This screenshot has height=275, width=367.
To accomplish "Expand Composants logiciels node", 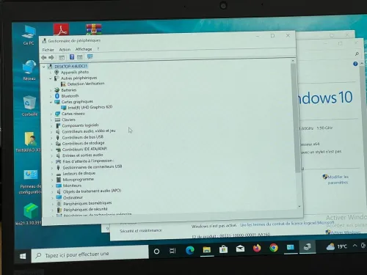I will (51, 126).
